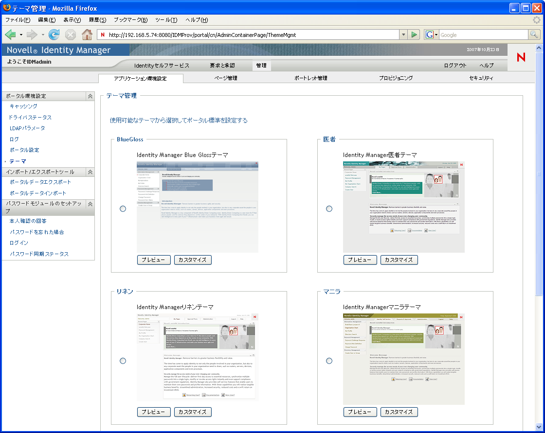Screen dimensions: 545x433
Task: Customize the マニラ theme
Action: 399,412
